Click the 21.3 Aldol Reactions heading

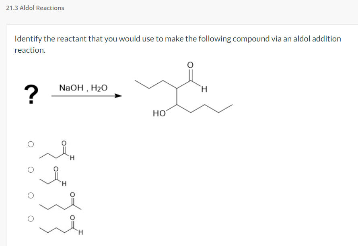click(x=35, y=8)
